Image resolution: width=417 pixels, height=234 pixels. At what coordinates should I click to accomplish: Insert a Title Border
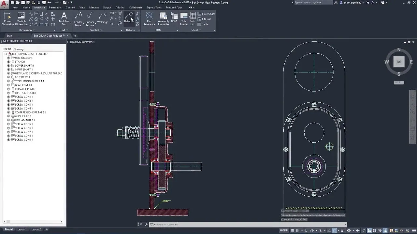pos(183,19)
